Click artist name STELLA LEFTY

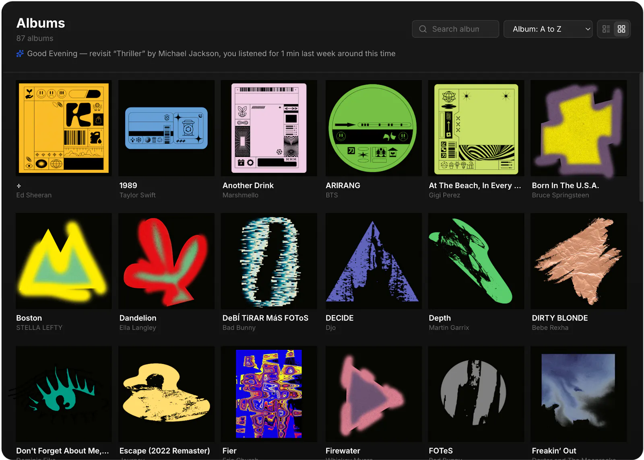(x=39, y=328)
